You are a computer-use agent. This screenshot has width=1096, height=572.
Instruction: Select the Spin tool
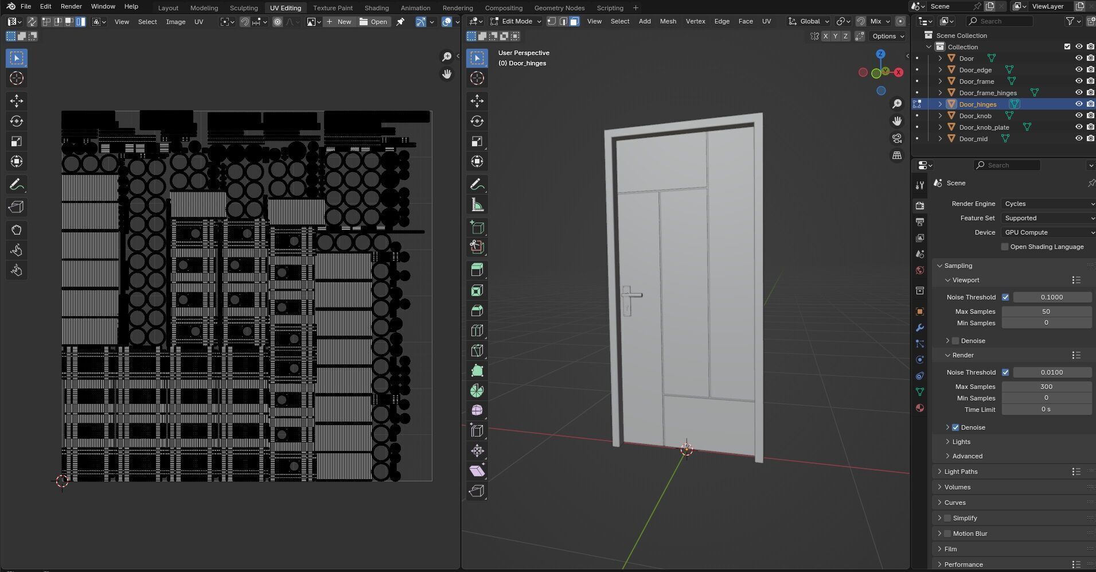(x=477, y=391)
